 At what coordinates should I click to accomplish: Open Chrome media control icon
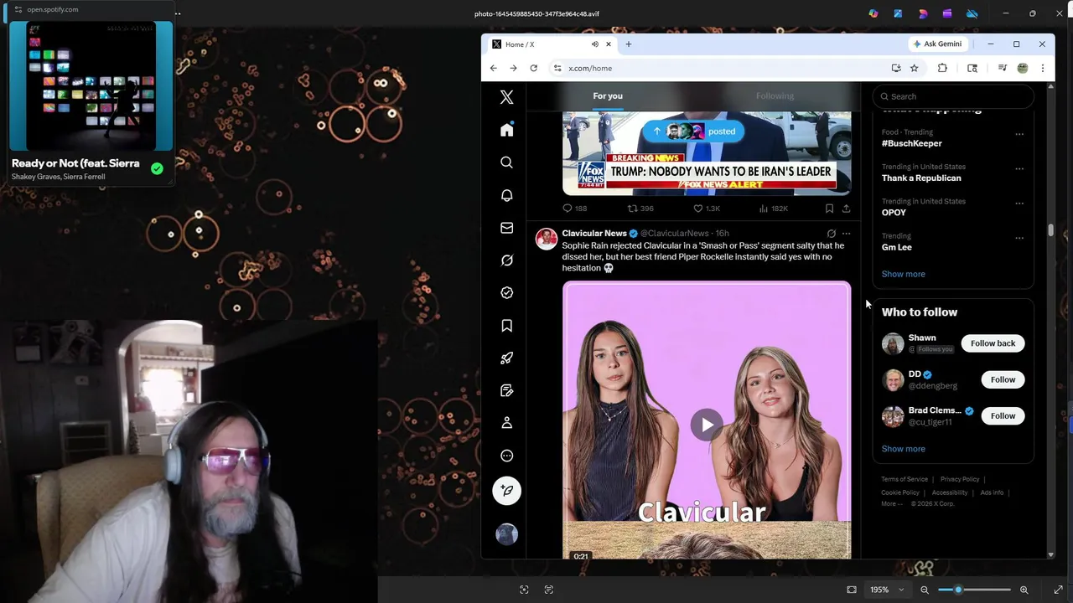tap(1002, 68)
